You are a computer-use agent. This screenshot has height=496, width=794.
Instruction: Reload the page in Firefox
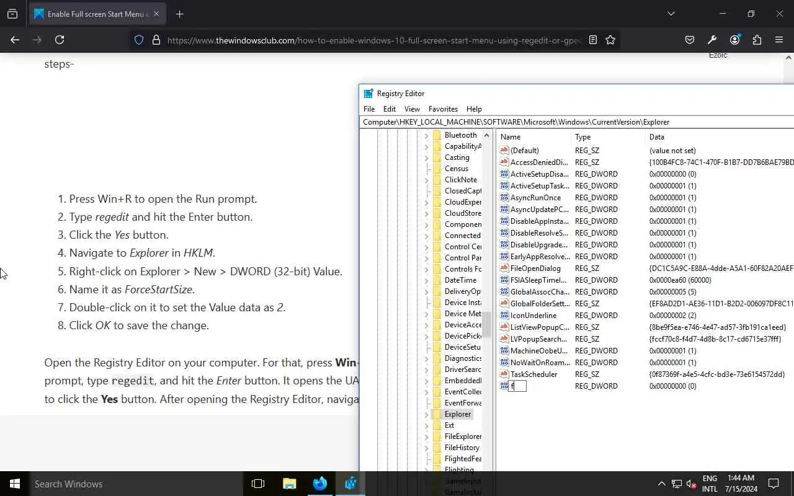click(60, 40)
